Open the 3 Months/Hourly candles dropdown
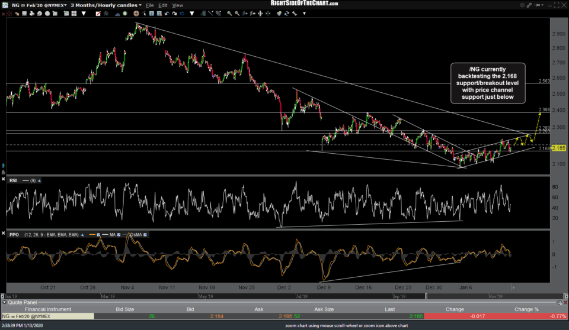The width and height of the screenshot is (569, 330). click(106, 5)
